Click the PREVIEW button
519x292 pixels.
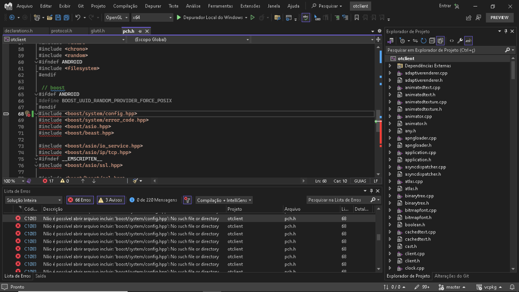(x=499, y=18)
